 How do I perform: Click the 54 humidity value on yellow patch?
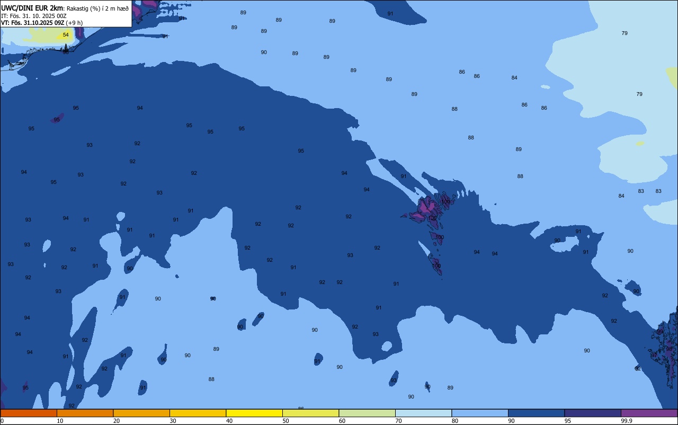66,35
